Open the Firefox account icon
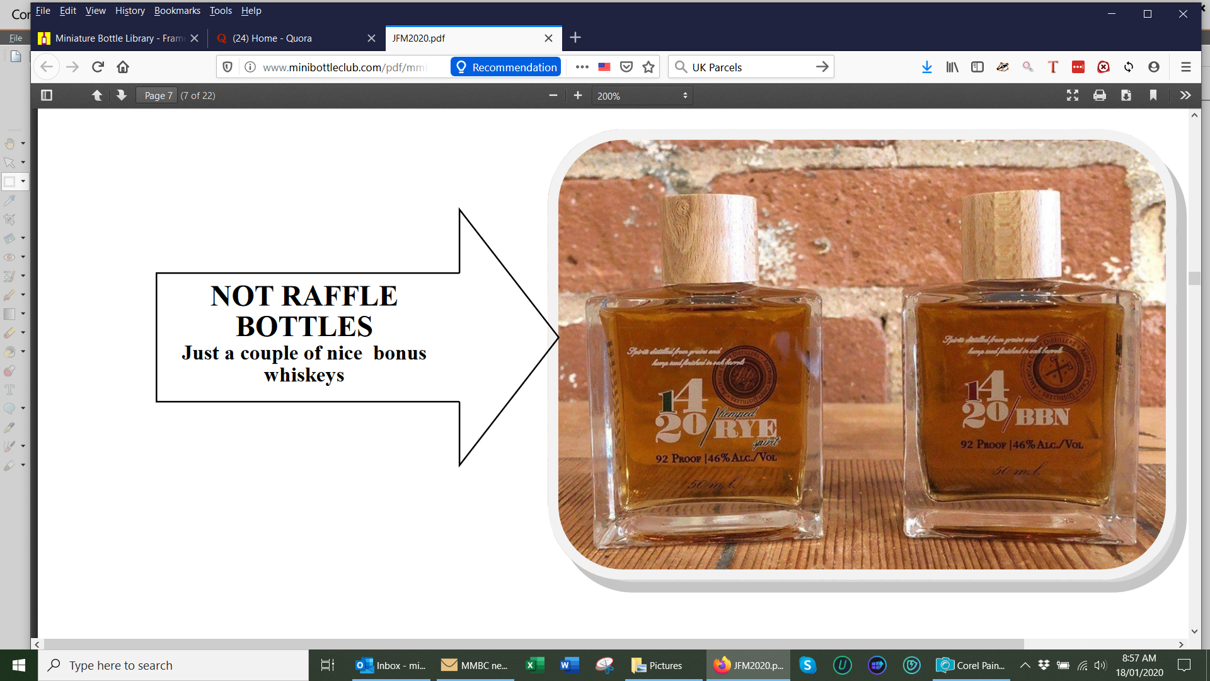 [x=1154, y=67]
